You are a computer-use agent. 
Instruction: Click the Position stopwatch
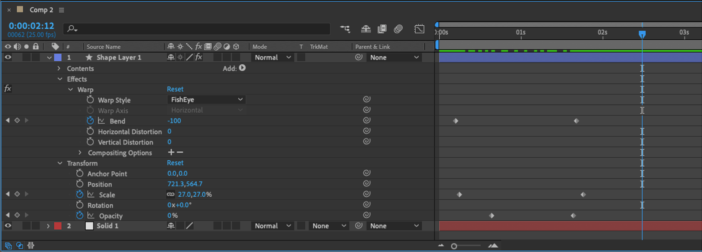tap(80, 184)
